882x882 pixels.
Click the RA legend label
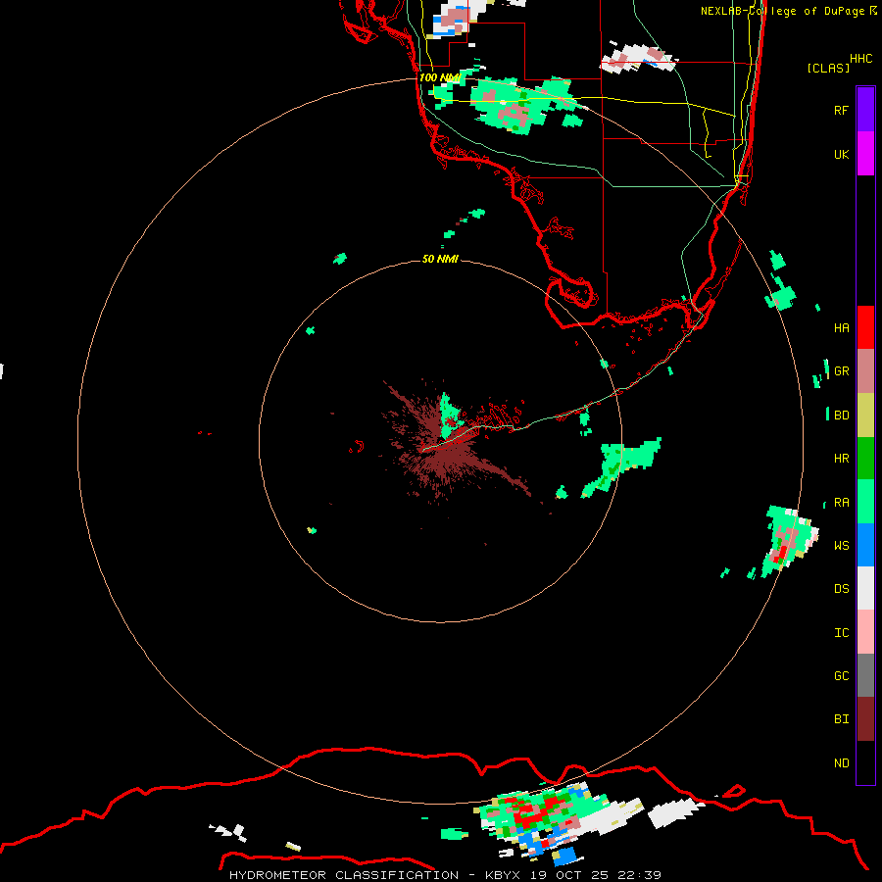pyautogui.click(x=841, y=503)
